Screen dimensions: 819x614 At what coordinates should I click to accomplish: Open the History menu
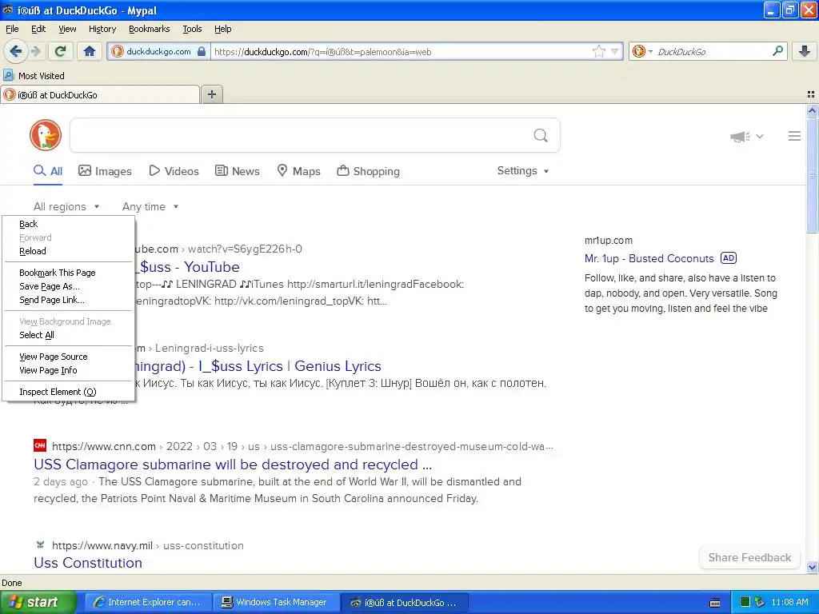click(102, 29)
